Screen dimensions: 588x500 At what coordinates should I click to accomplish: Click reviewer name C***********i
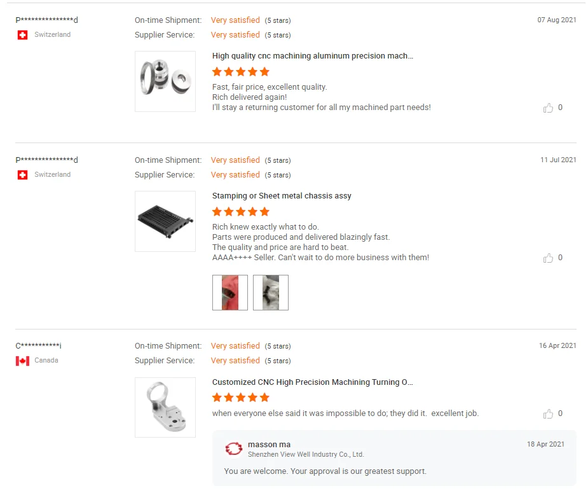click(x=39, y=346)
